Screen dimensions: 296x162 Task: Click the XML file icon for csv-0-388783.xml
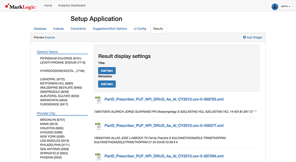click(98, 99)
